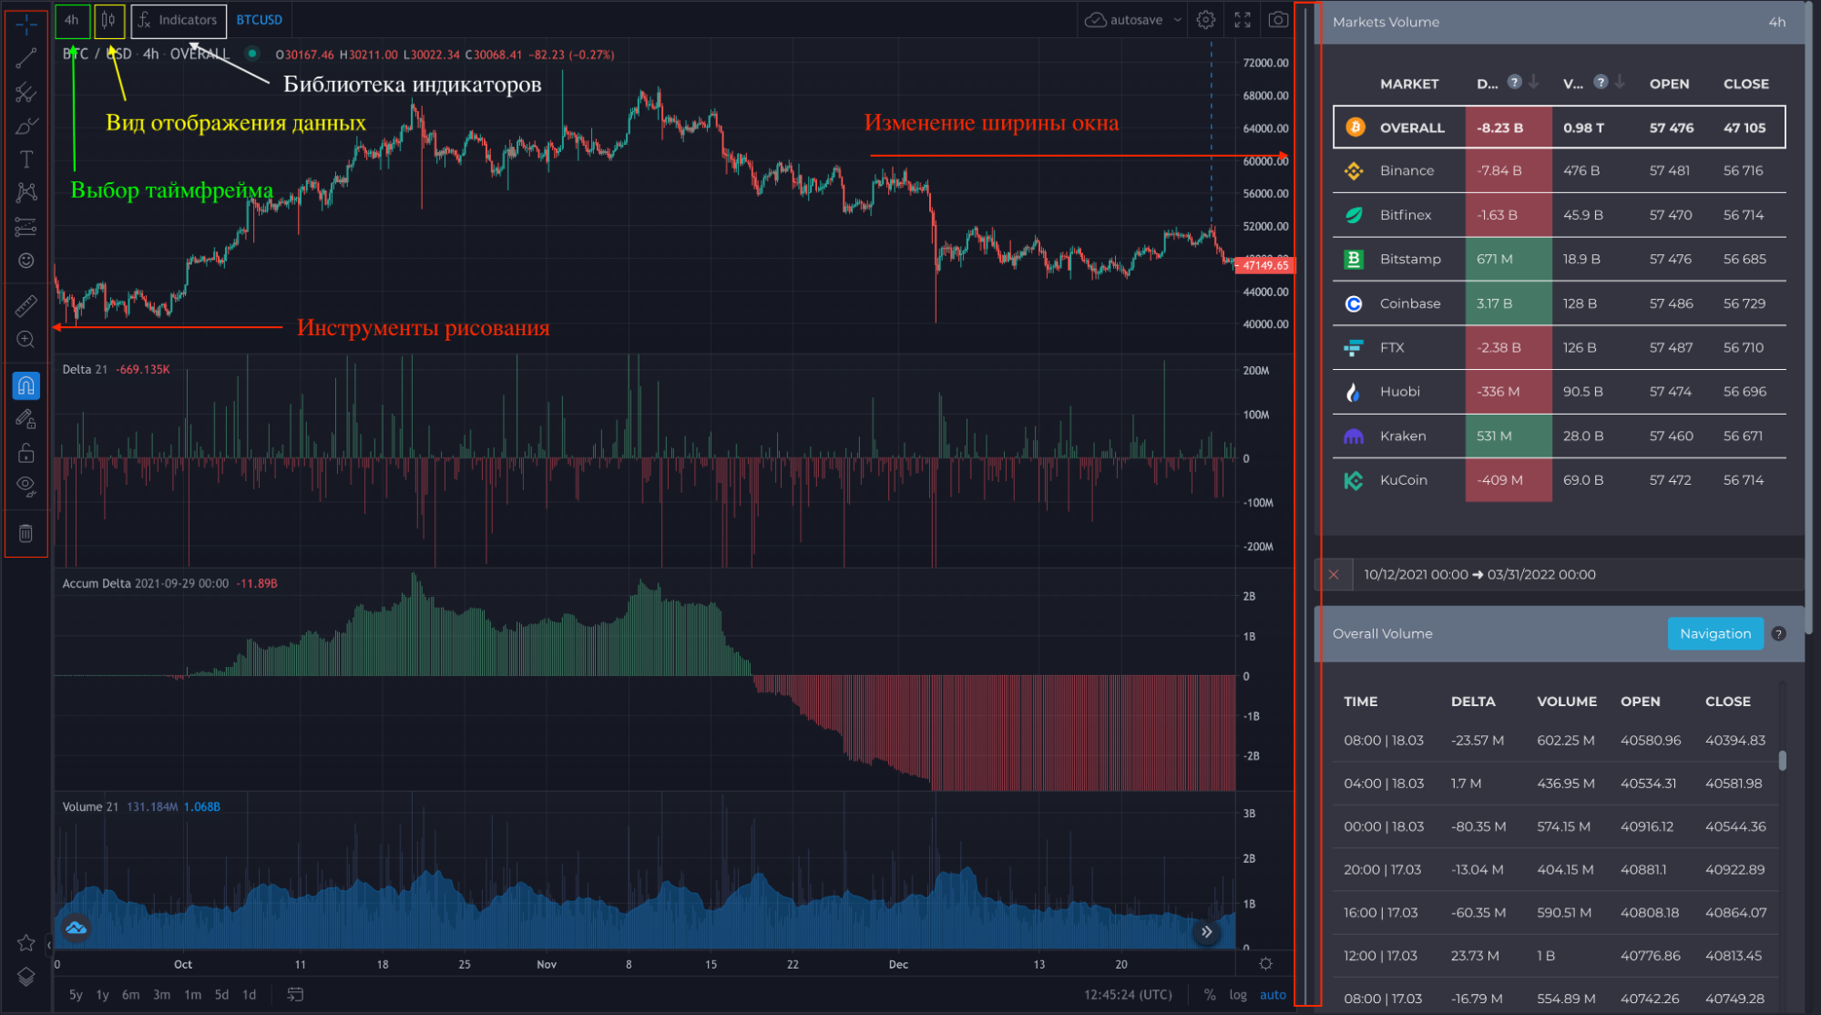Open the 4h timeframe dropdown
This screenshot has width=1821, height=1015.
click(72, 20)
